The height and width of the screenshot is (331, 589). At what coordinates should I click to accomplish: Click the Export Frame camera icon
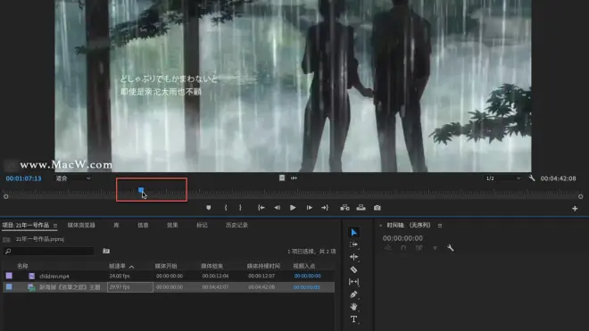pos(377,208)
